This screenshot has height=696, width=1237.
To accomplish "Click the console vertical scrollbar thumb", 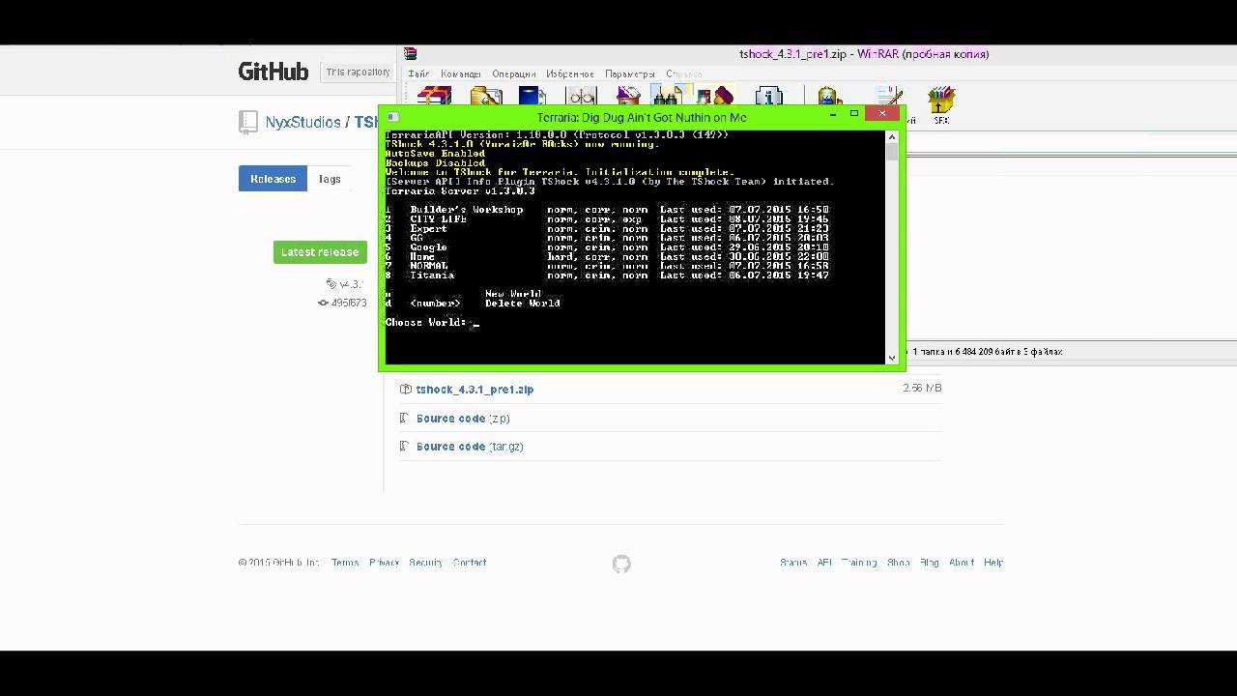I will pyautogui.click(x=892, y=152).
